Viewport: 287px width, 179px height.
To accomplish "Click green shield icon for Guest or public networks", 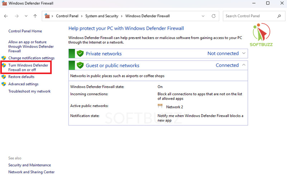I will tap(80, 65).
